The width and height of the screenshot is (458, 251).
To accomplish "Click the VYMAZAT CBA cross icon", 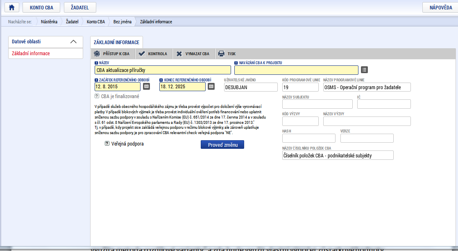I will point(179,54).
